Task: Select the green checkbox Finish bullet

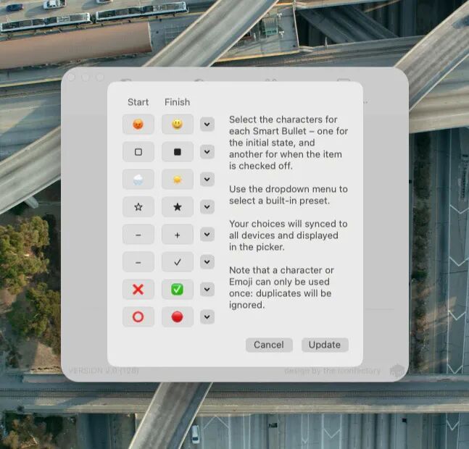Action: [x=178, y=290]
